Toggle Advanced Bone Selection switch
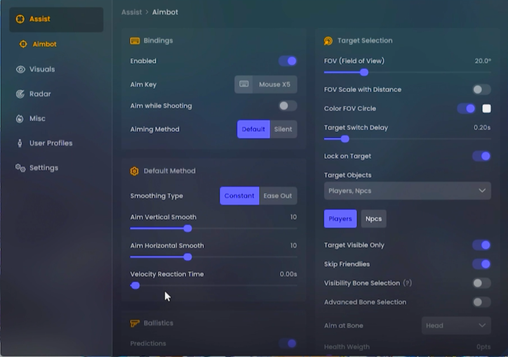508x357 pixels. pyautogui.click(x=481, y=302)
